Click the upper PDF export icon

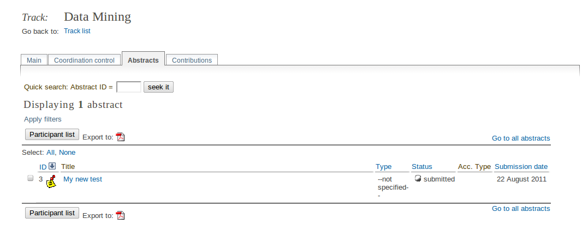[120, 137]
